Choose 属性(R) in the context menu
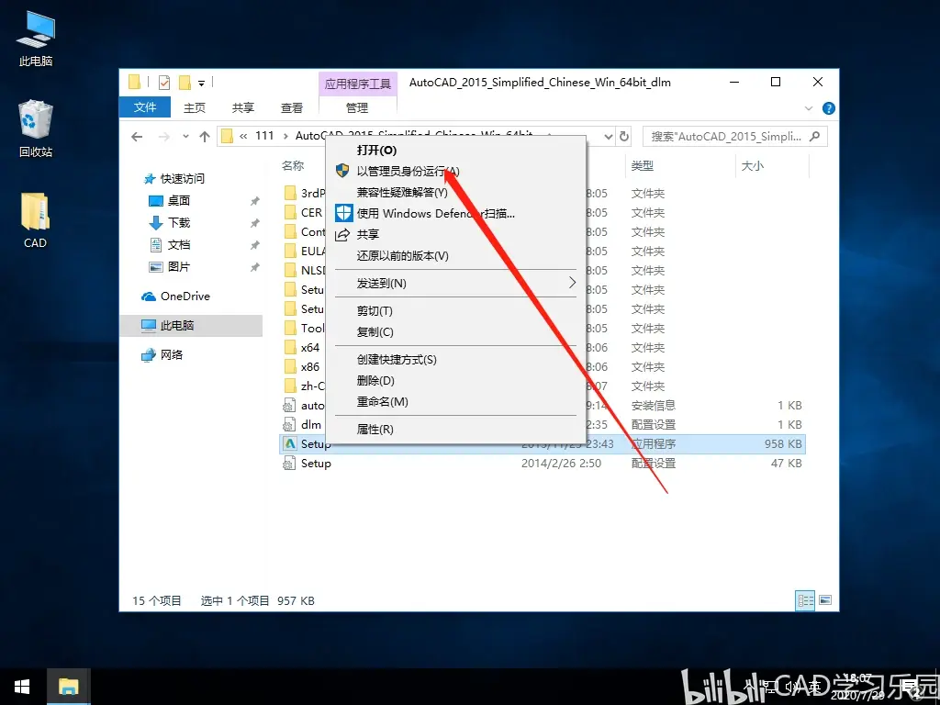Viewport: 940px width, 705px height. click(455, 430)
